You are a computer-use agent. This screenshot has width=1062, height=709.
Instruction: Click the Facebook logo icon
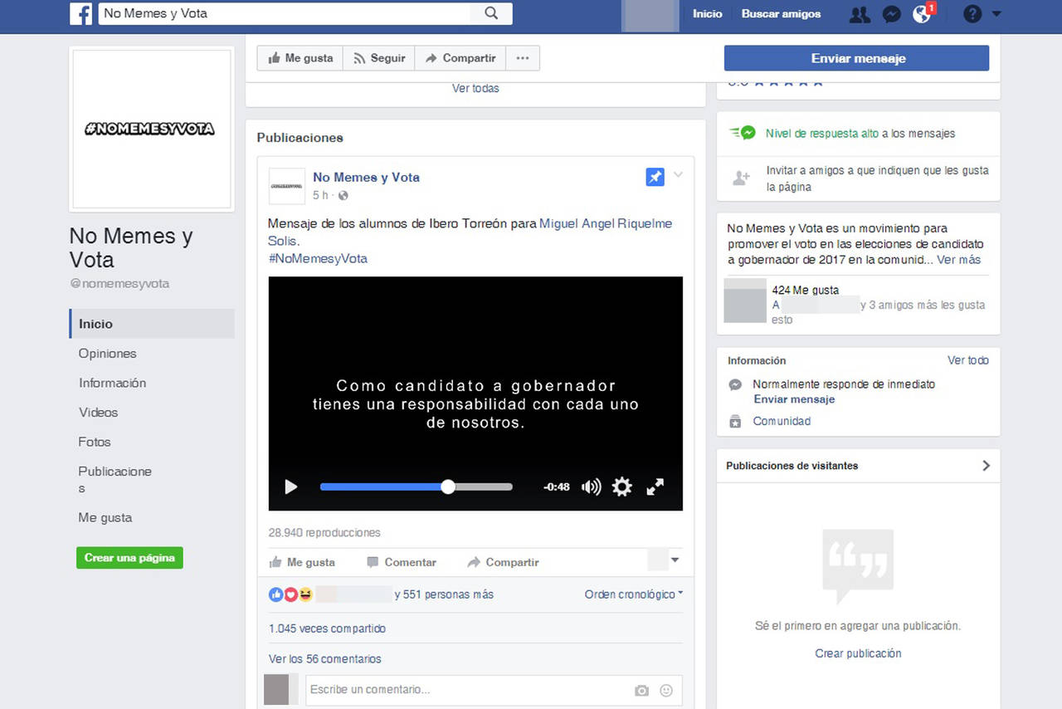[80, 13]
